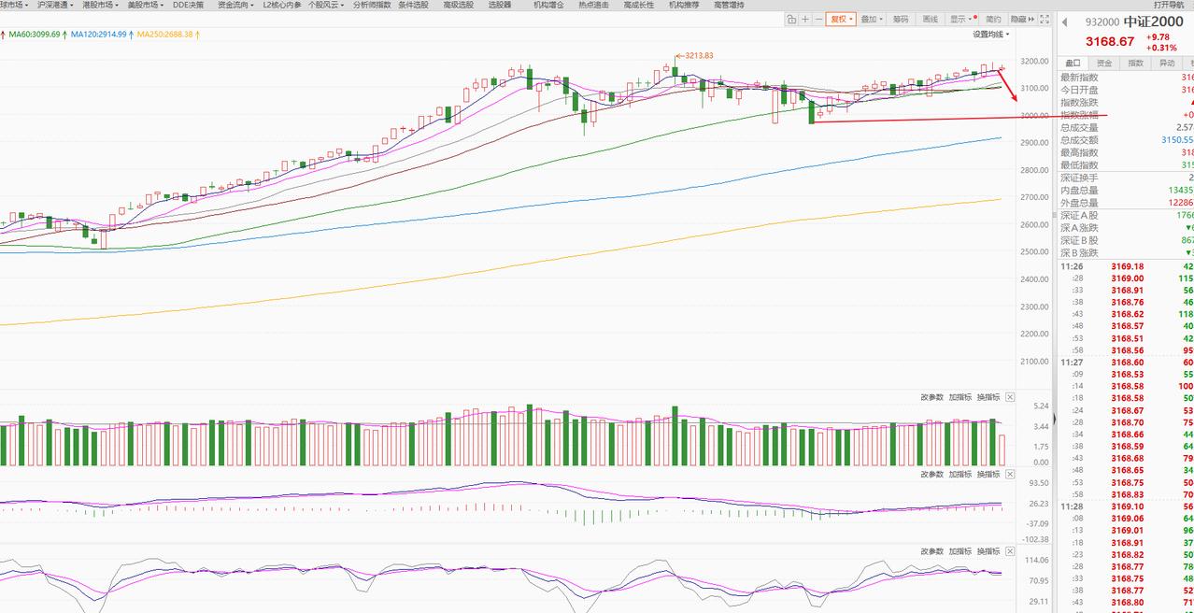This screenshot has height=613, width=1194.
Task: Zoom out chart with minus icon
Action: point(818,19)
